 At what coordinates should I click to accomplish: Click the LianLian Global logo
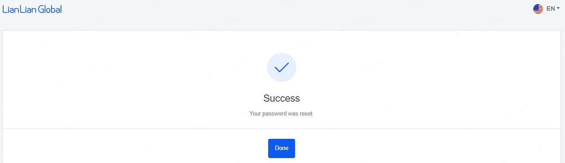[32, 9]
